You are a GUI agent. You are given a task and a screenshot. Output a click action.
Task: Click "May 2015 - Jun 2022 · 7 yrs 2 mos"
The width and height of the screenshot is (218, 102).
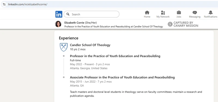pyautogui.click(x=91, y=81)
